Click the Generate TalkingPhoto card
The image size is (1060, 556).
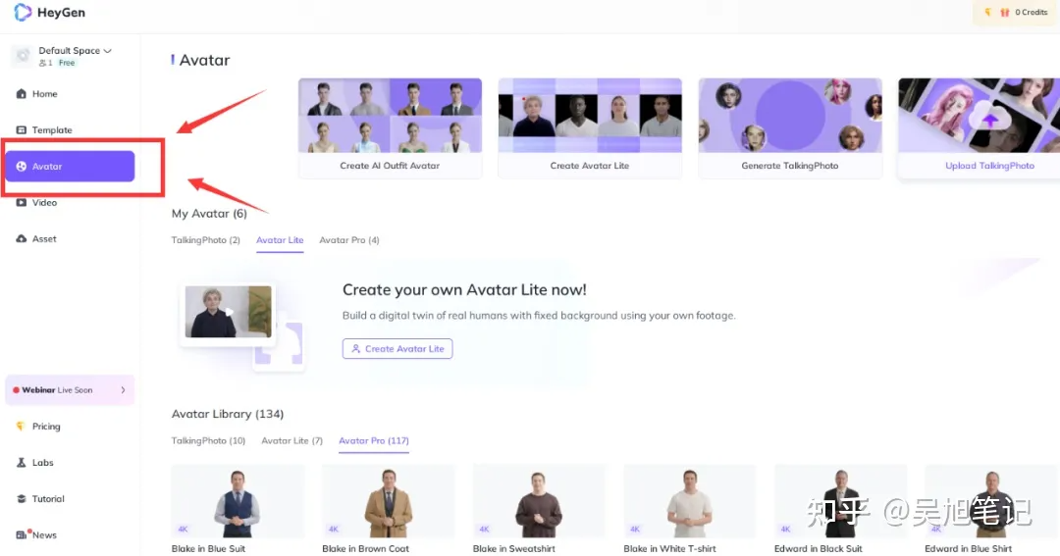tap(789, 127)
